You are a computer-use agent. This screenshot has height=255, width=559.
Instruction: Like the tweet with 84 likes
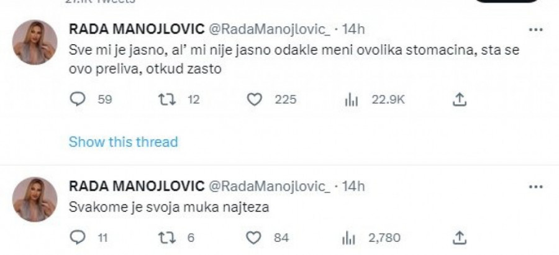click(x=253, y=236)
